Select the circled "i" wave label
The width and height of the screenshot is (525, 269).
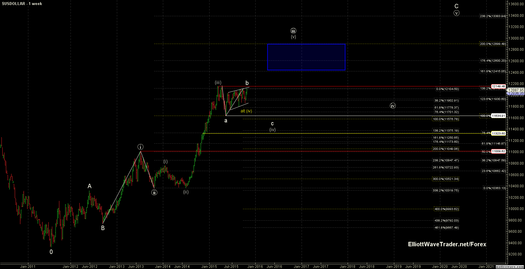click(x=140, y=147)
